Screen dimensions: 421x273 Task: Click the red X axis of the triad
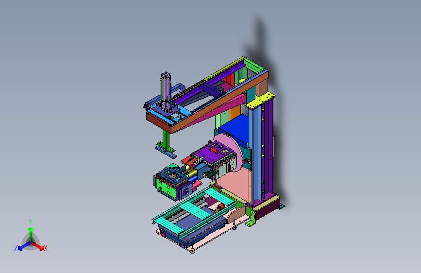tap(38, 246)
